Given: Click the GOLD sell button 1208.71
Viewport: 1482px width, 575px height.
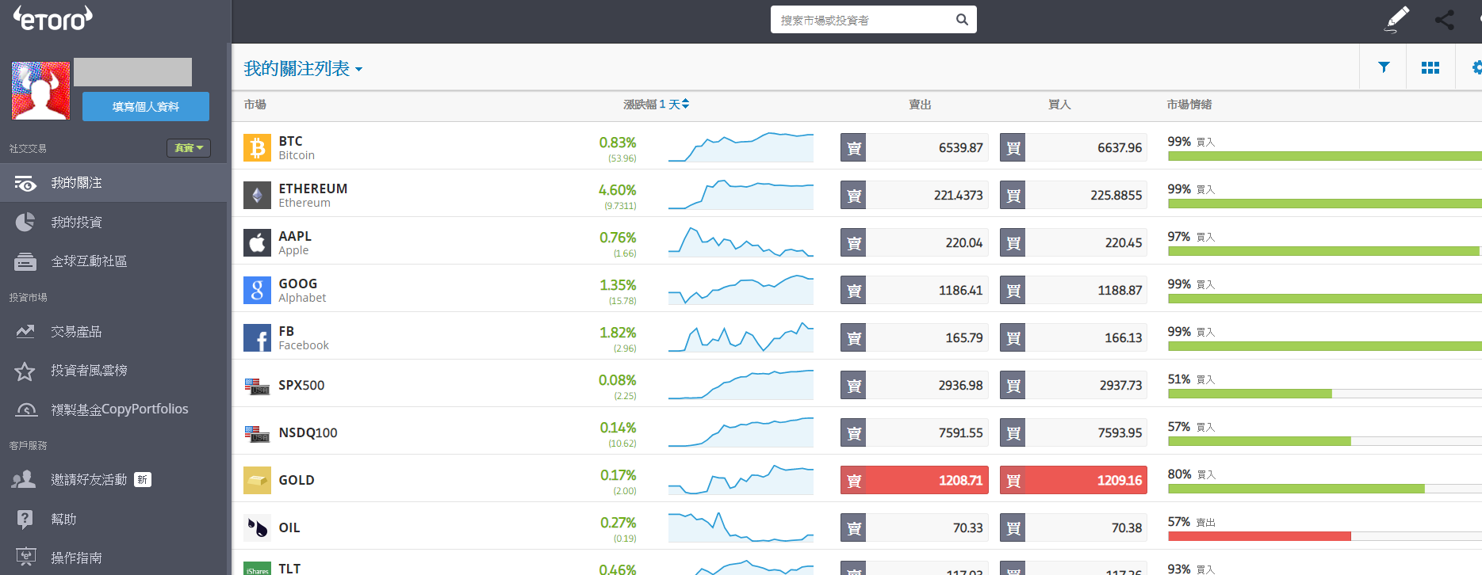Looking at the screenshot, I should click(x=914, y=480).
